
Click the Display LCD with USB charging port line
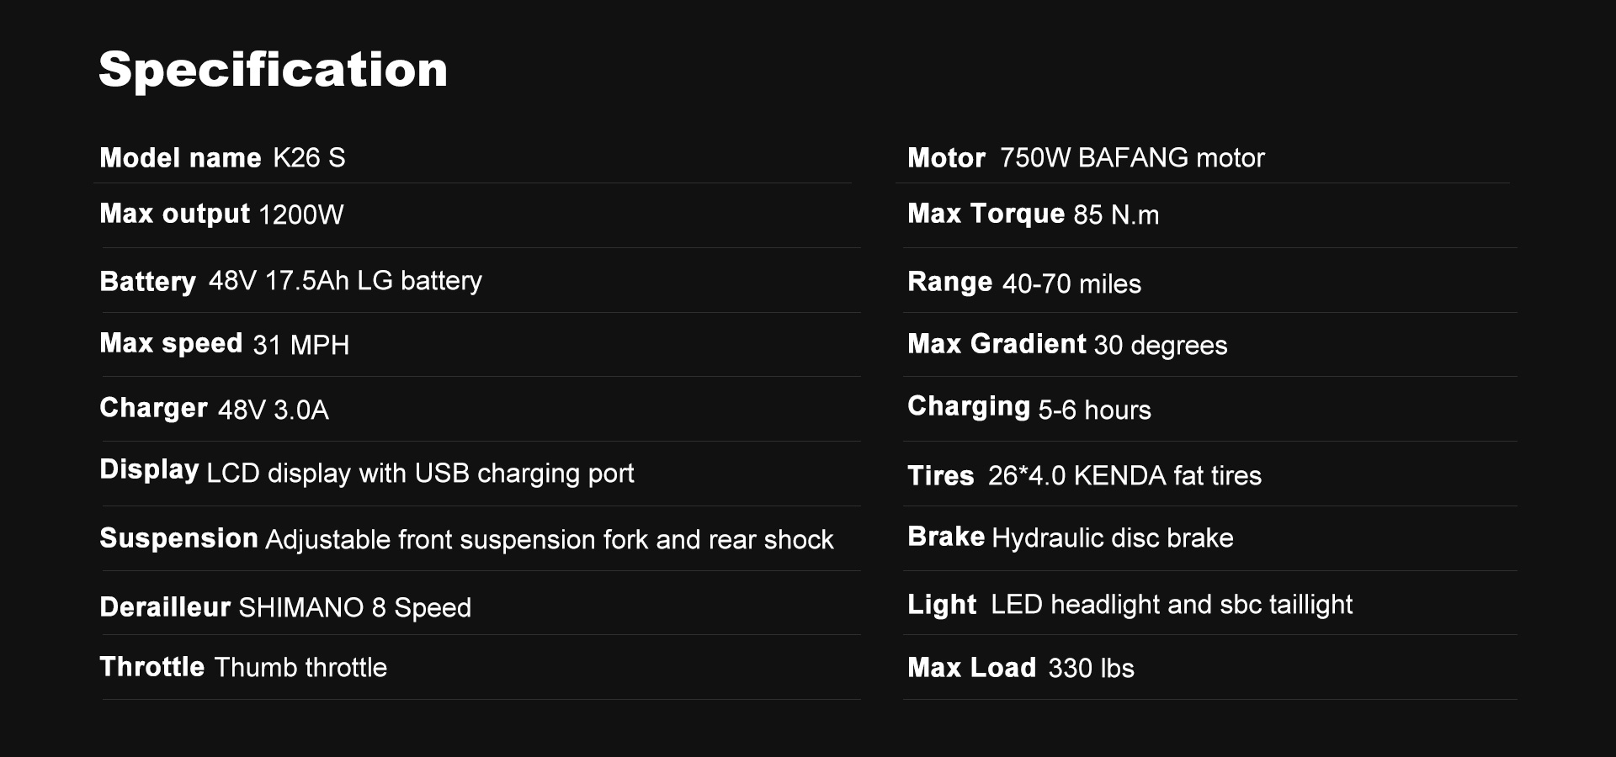click(366, 472)
